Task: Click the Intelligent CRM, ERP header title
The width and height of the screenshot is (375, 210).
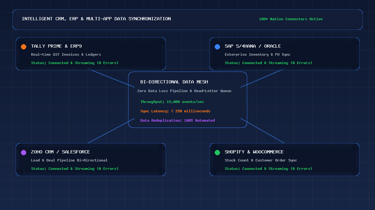Action: pyautogui.click(x=96, y=19)
